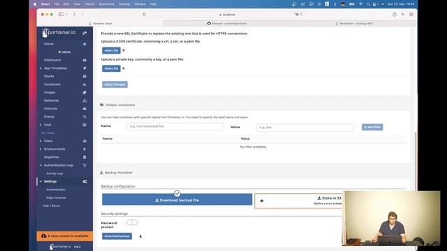Viewport: 447px width, 251px height.
Task: Click the Users group icon
Action: [85, 141]
